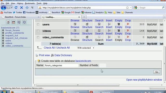The height and width of the screenshot is (93, 166).
Task: Open the File menu
Action: click(2, 3)
